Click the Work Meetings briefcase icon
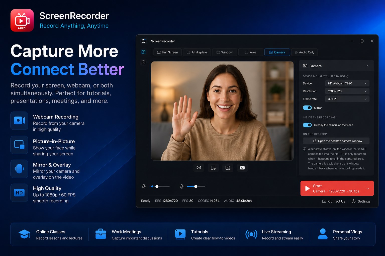Image resolution: width=385 pixels, height=256 pixels. 101,234
